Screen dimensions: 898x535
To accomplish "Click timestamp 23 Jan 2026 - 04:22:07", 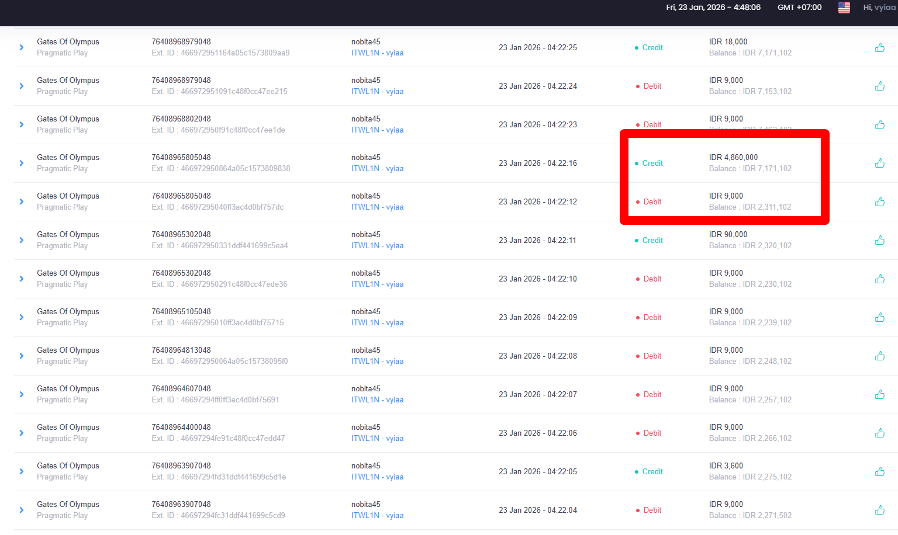I will coord(538,394).
